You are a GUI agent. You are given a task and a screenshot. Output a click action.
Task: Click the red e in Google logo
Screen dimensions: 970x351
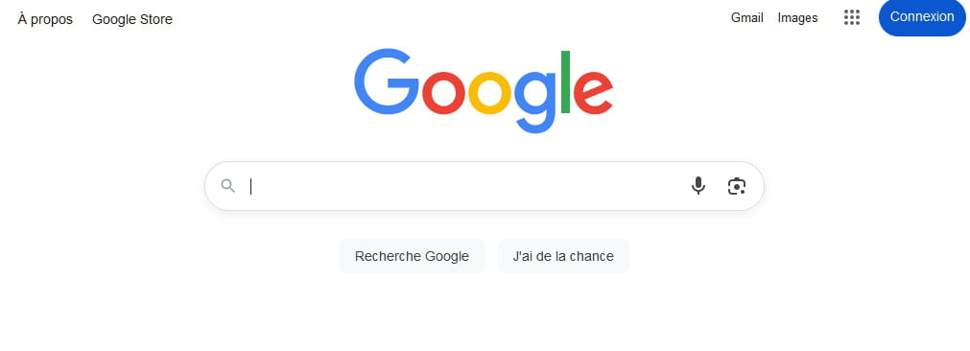pos(593,93)
